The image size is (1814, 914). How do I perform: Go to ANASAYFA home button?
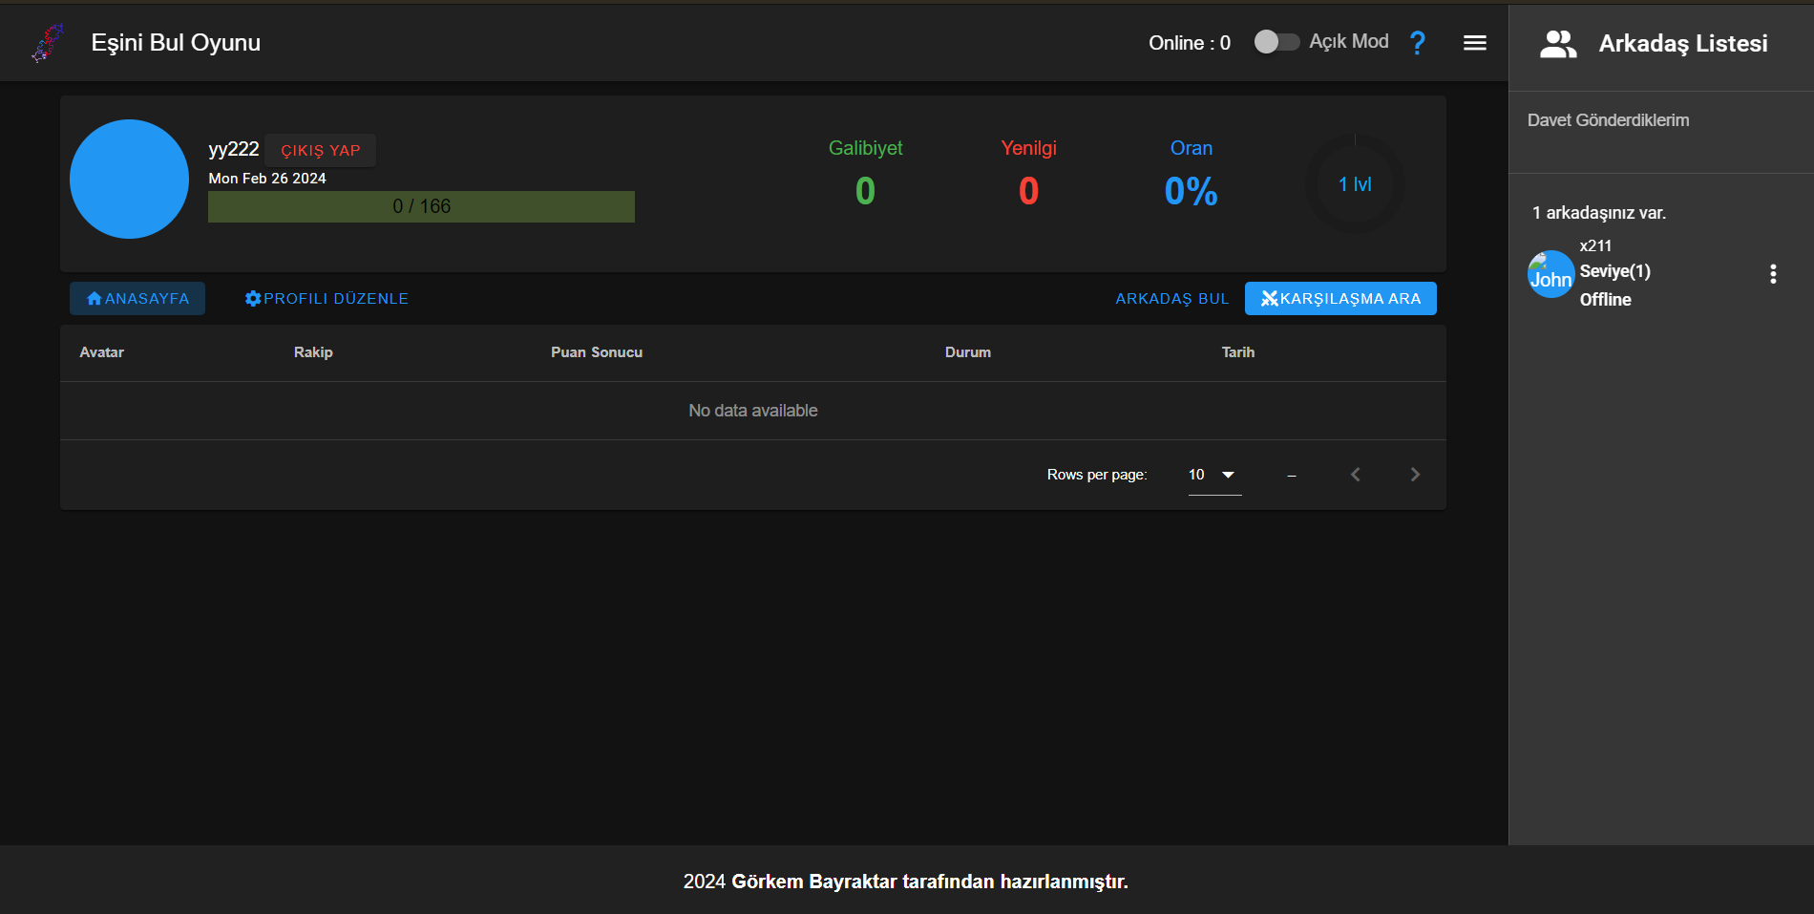point(137,299)
